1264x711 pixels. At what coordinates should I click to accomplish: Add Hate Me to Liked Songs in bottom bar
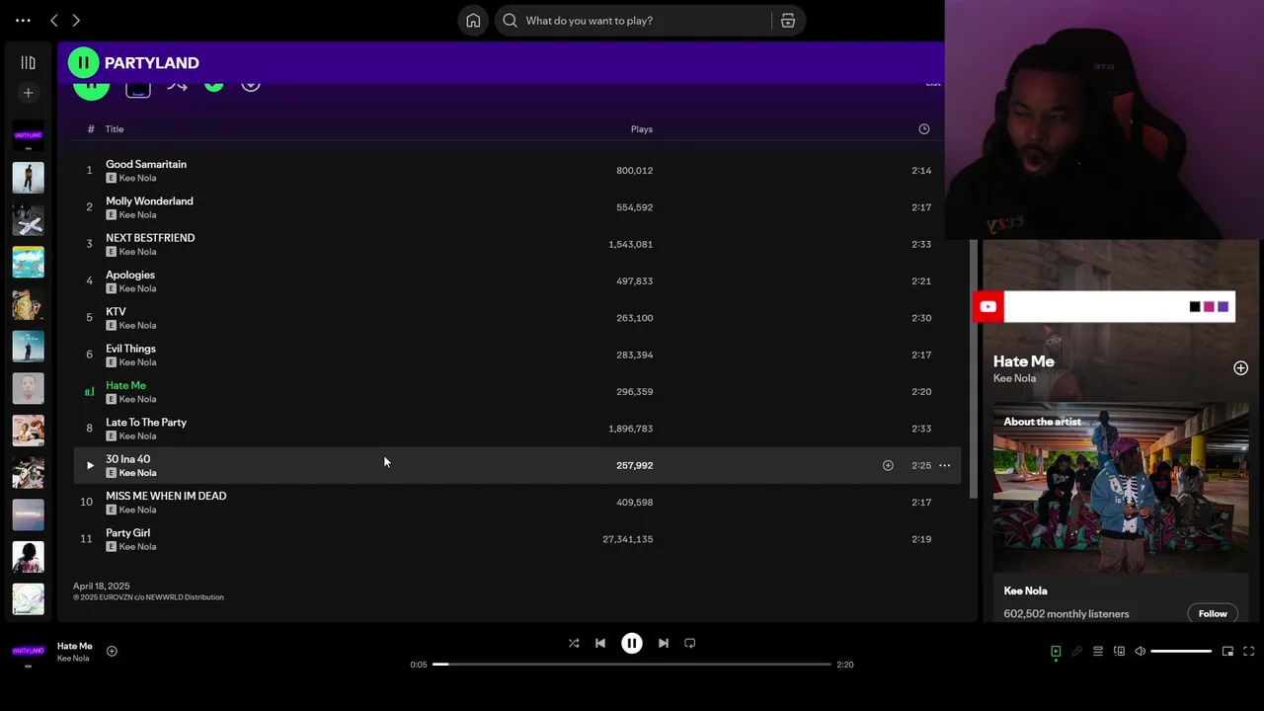(112, 651)
